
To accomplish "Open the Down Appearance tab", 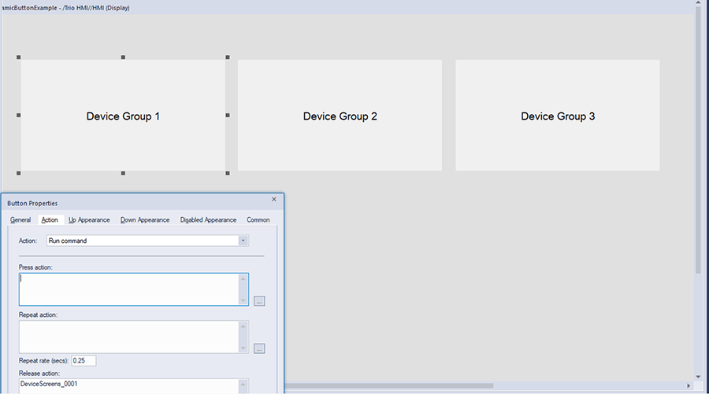I will 145,219.
